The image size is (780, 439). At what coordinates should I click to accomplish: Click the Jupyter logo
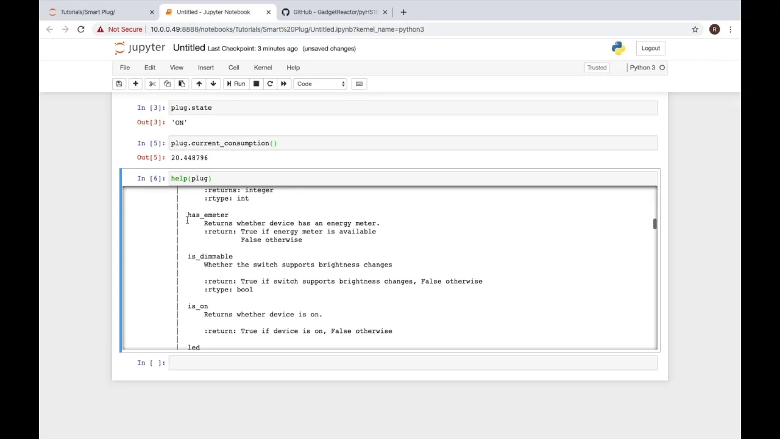[140, 48]
